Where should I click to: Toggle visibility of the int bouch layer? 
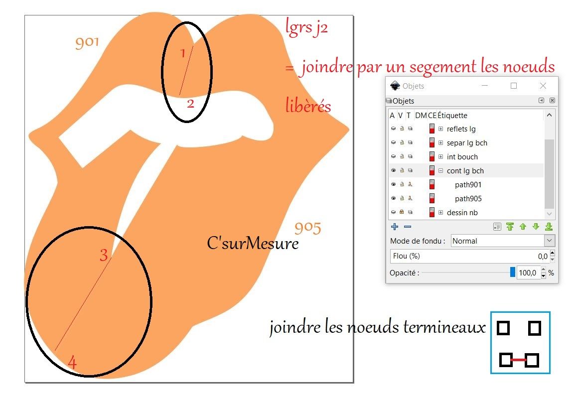[394, 156]
